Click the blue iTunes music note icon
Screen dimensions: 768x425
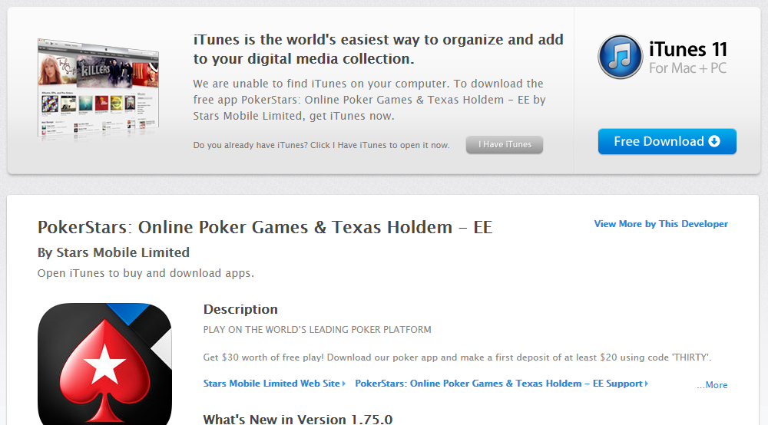click(x=620, y=57)
